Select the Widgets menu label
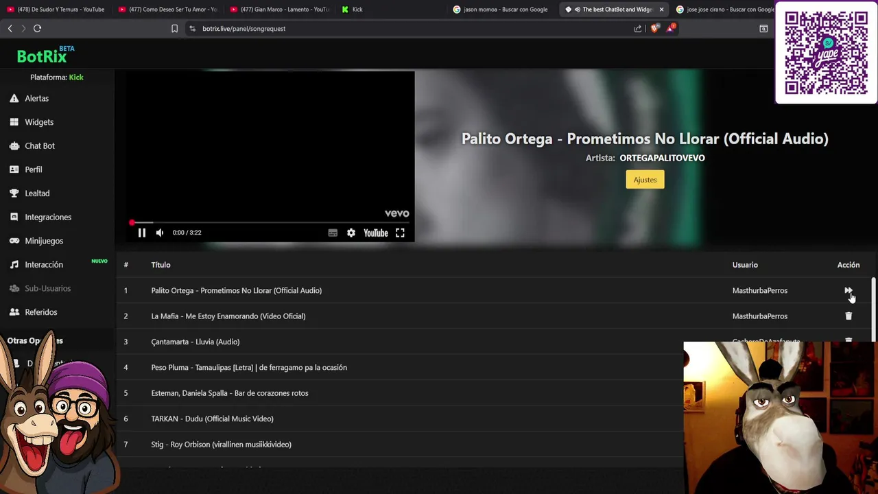The height and width of the screenshot is (494, 878). pyautogui.click(x=39, y=122)
